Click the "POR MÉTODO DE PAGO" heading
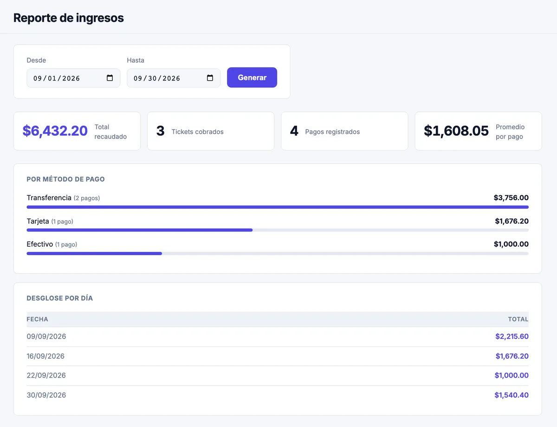 pos(65,179)
